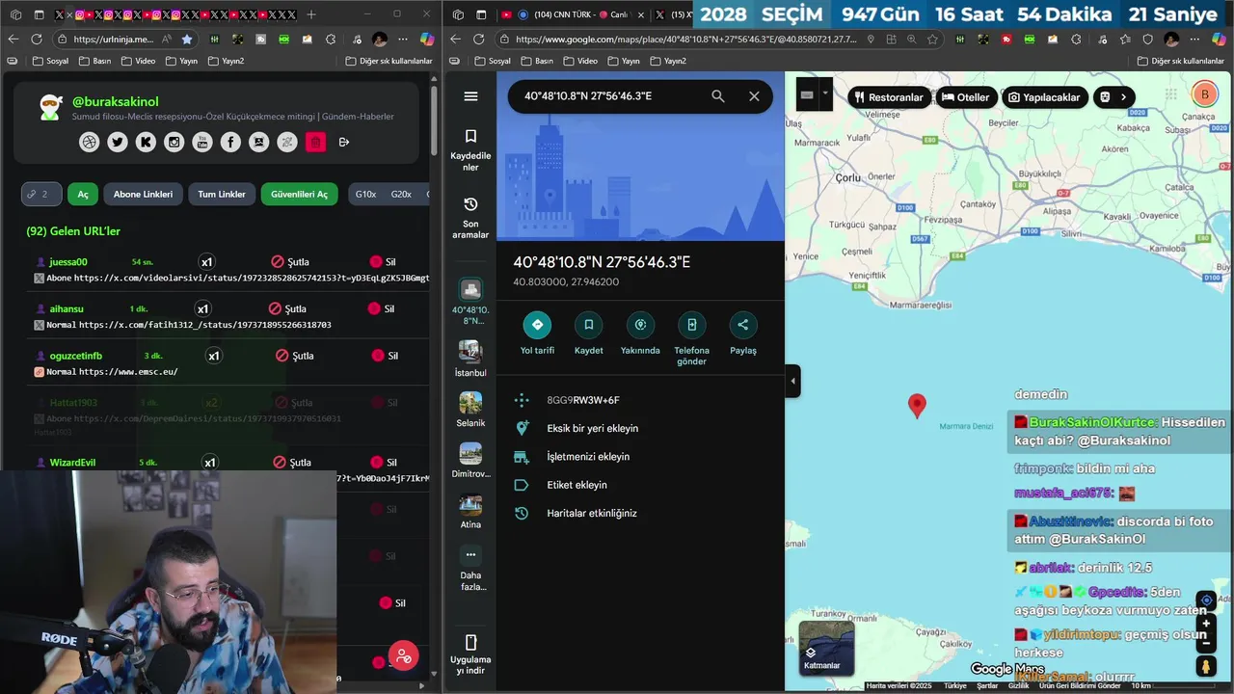Open Kaydedilenler saved places

pyautogui.click(x=470, y=149)
